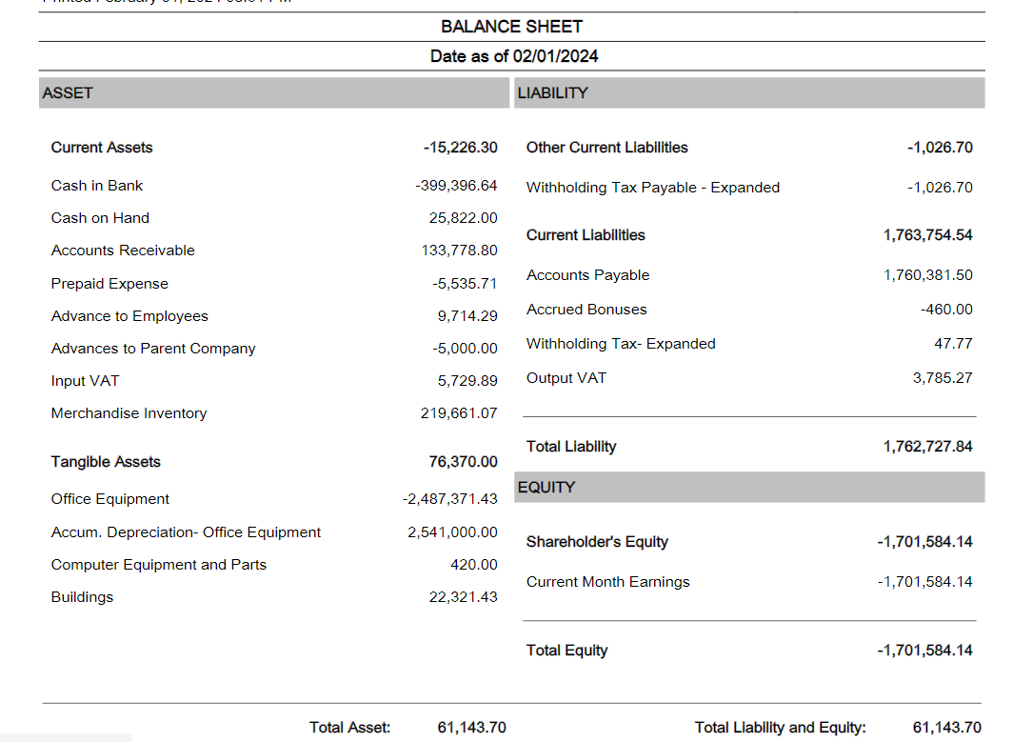Screen dimensions: 1013x742
Task: Click the Accounts Payable label
Action: point(587,274)
